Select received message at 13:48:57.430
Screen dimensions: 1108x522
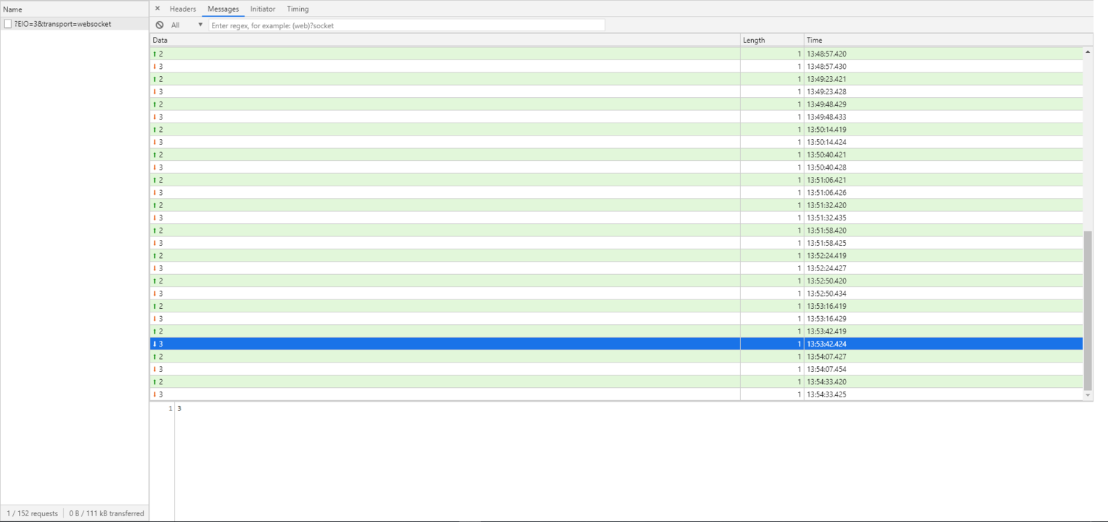click(x=616, y=67)
